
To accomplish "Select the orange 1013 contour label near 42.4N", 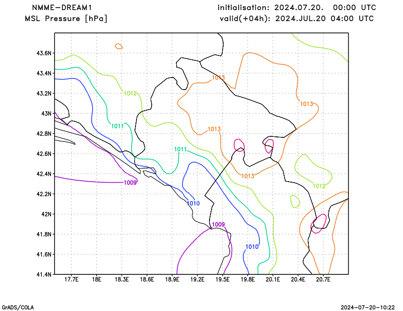I will (248, 176).
